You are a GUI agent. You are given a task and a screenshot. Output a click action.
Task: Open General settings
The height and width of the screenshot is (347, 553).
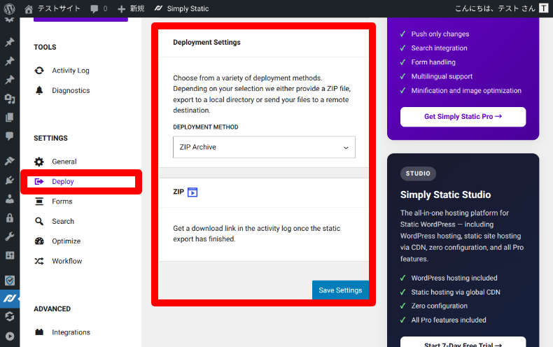point(64,162)
